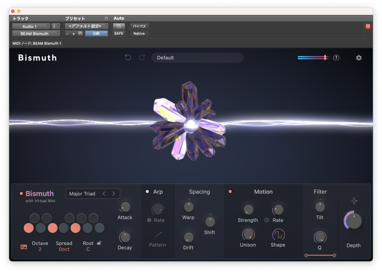This screenshot has width=382, height=272.
Task: Click the Decay knob
Action: [125, 237]
